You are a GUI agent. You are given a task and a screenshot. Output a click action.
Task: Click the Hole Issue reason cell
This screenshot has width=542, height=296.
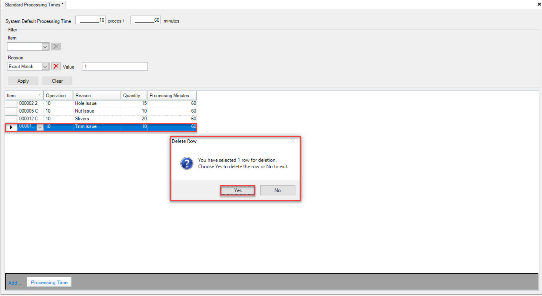coord(97,103)
